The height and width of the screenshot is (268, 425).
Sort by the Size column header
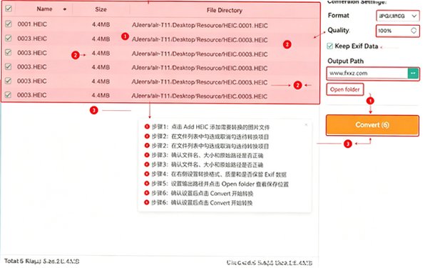tap(101, 9)
